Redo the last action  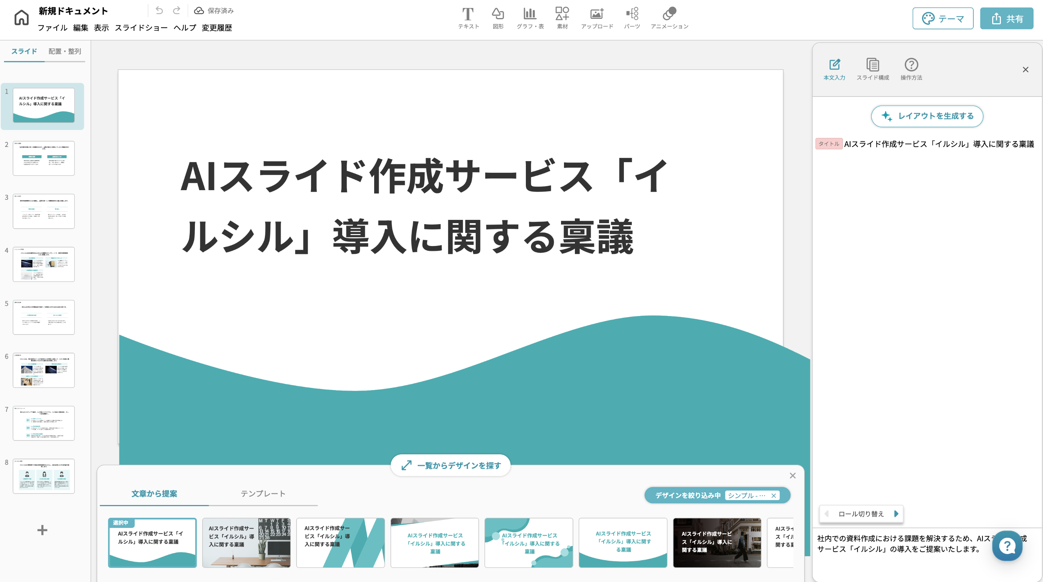pos(176,11)
